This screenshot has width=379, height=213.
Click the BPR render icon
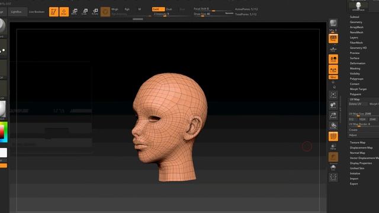[333, 23]
